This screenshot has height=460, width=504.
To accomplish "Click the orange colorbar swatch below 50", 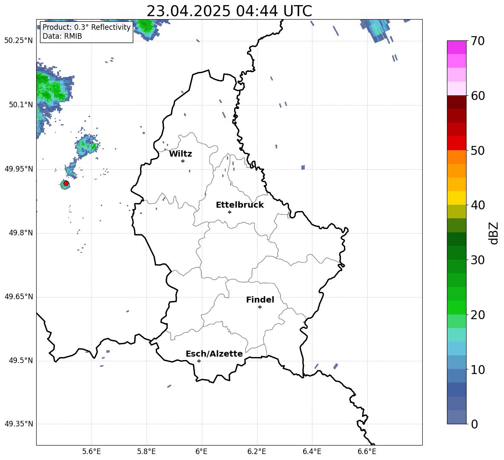I will (x=456, y=157).
